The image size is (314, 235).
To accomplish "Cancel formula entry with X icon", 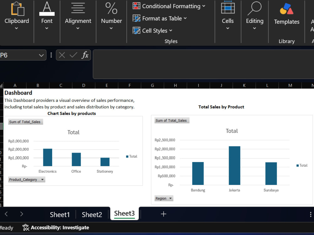I will coord(62,55).
